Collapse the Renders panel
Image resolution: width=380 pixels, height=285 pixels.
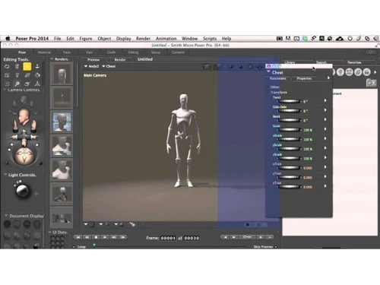pyautogui.click(x=52, y=59)
